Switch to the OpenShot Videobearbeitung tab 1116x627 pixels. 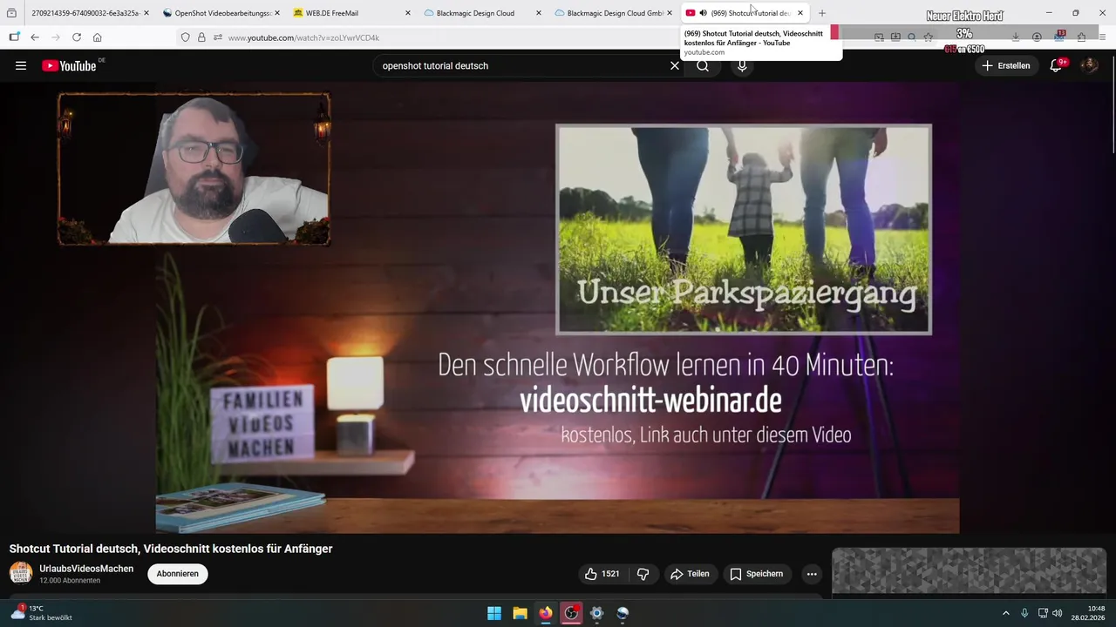pos(221,13)
